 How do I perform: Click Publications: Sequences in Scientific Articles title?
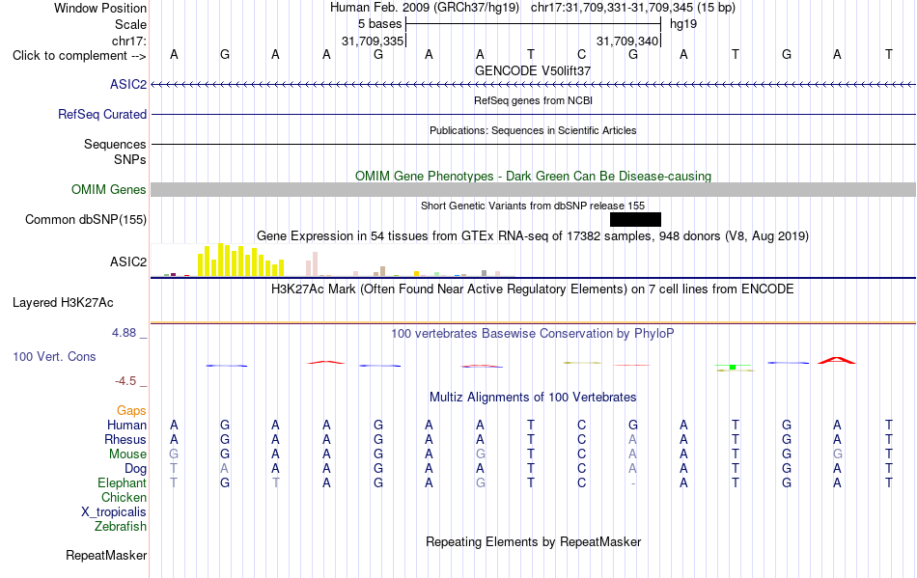coord(533,130)
